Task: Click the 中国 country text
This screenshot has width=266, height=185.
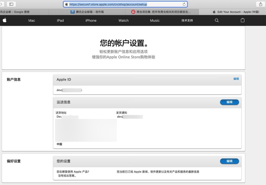Action: coord(59,144)
